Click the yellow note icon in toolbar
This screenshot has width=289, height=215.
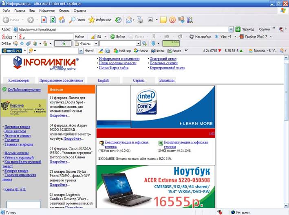coord(163,20)
